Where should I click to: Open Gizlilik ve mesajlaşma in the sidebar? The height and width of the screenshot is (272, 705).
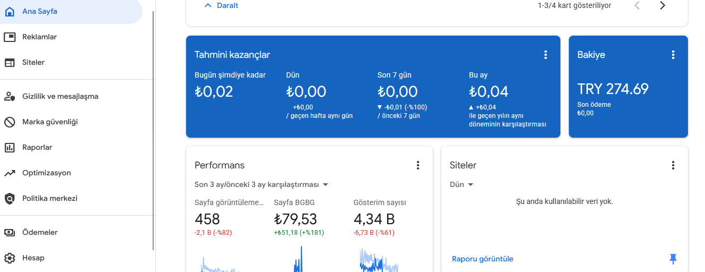(71, 96)
